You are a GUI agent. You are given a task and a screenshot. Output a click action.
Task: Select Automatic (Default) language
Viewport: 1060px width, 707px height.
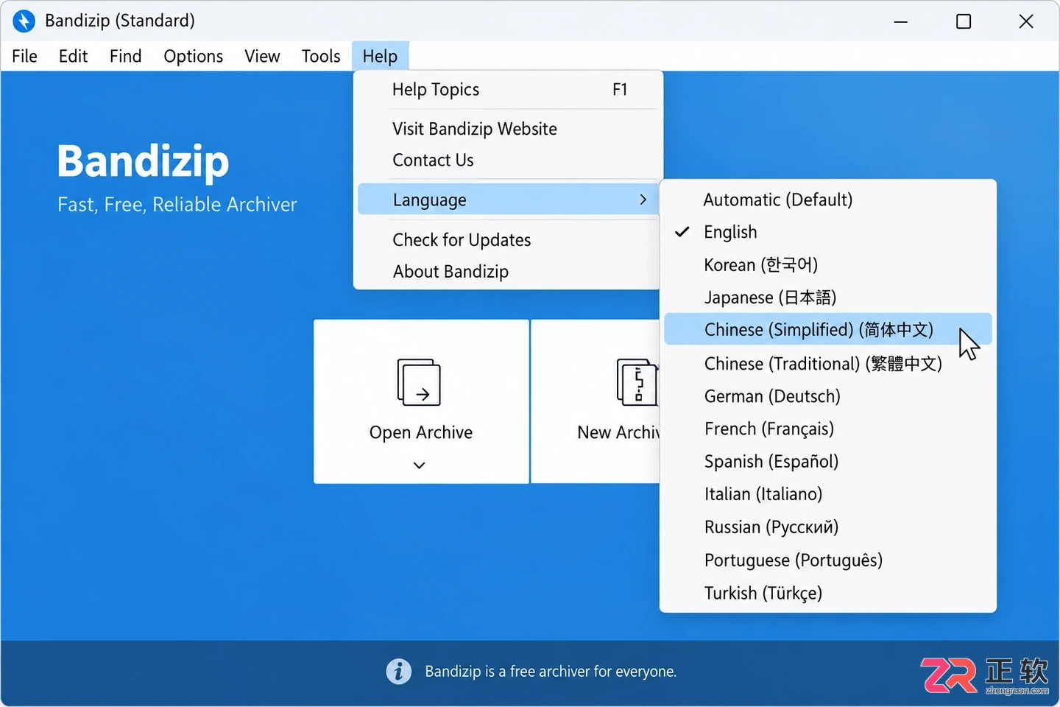pyautogui.click(x=828, y=200)
